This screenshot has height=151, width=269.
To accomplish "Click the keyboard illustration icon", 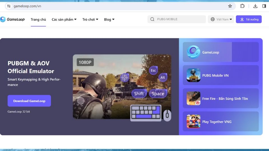I will click(x=146, y=113).
